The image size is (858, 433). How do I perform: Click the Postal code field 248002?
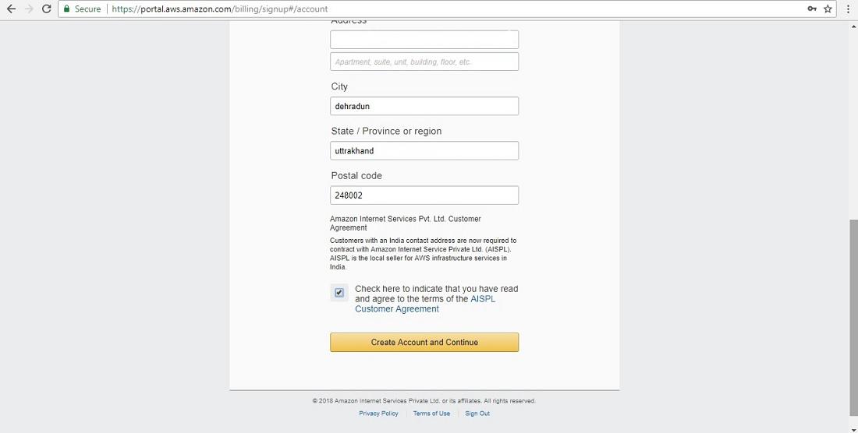(424, 195)
